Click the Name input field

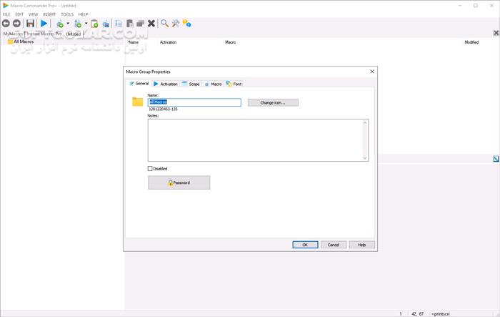click(194, 102)
